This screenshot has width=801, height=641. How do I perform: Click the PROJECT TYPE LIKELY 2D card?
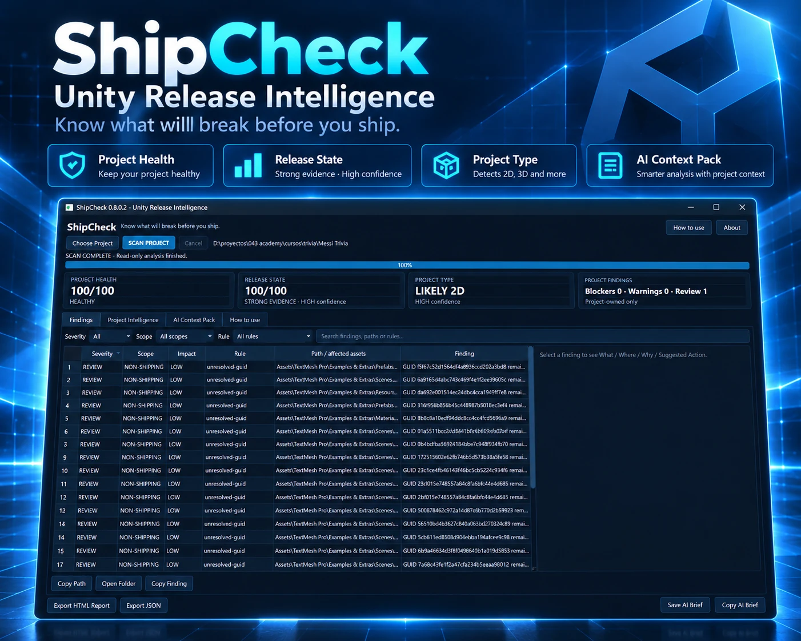pos(491,291)
